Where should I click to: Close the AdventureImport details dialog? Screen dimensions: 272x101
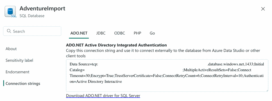click(x=263, y=9)
